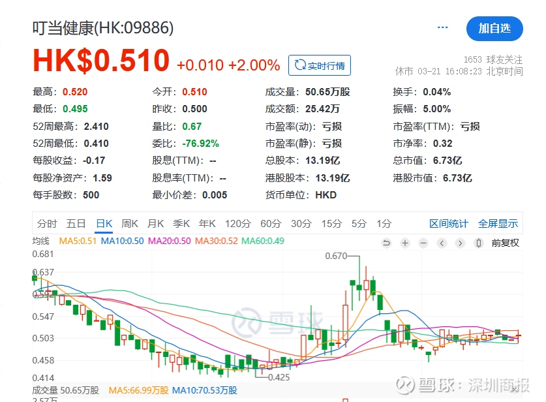The image size is (546, 402).
Task: Click the 52周最低 value 0.410
Action: [x=96, y=144]
